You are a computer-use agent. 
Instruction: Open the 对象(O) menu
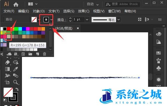39,11
